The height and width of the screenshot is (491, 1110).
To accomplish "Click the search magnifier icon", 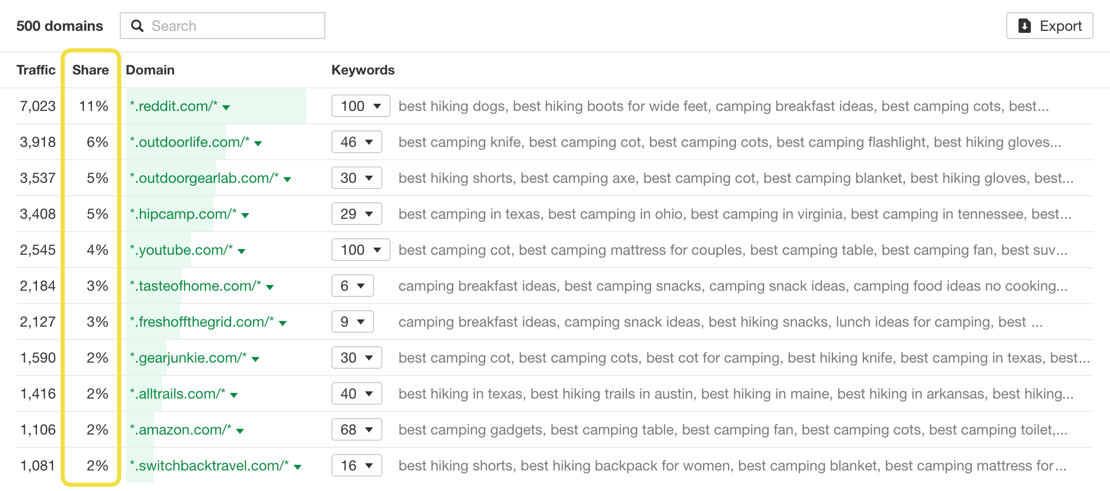I will [137, 26].
